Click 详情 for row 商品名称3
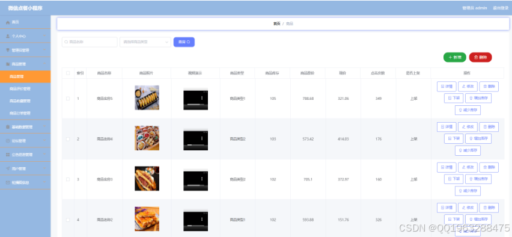 click(x=446, y=167)
